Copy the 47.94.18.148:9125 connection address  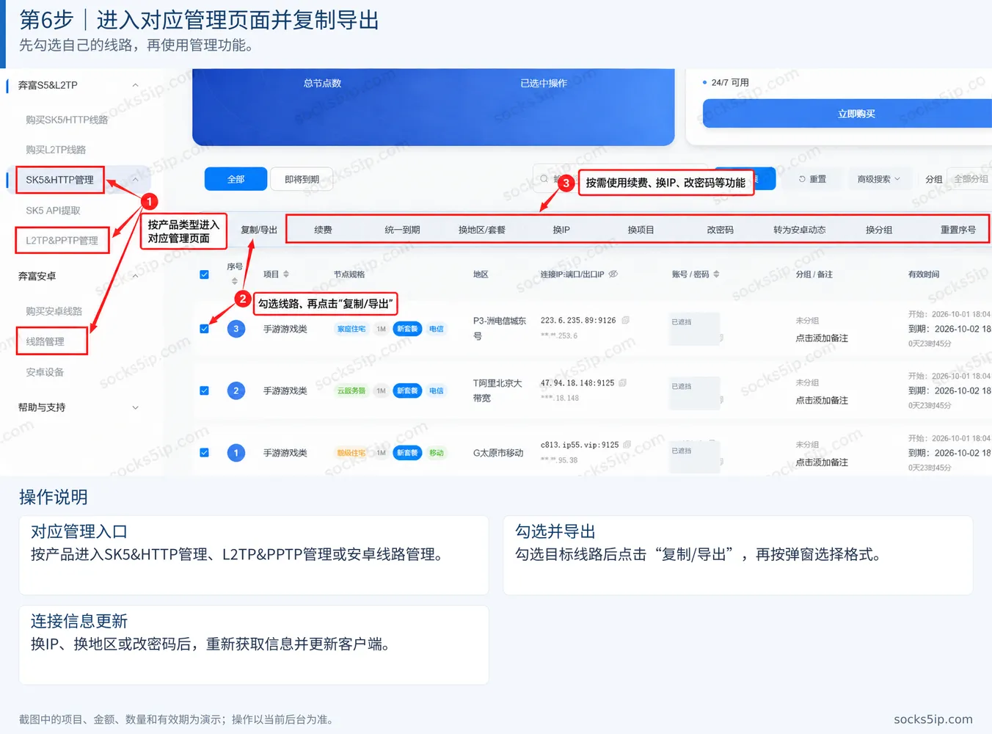[623, 383]
